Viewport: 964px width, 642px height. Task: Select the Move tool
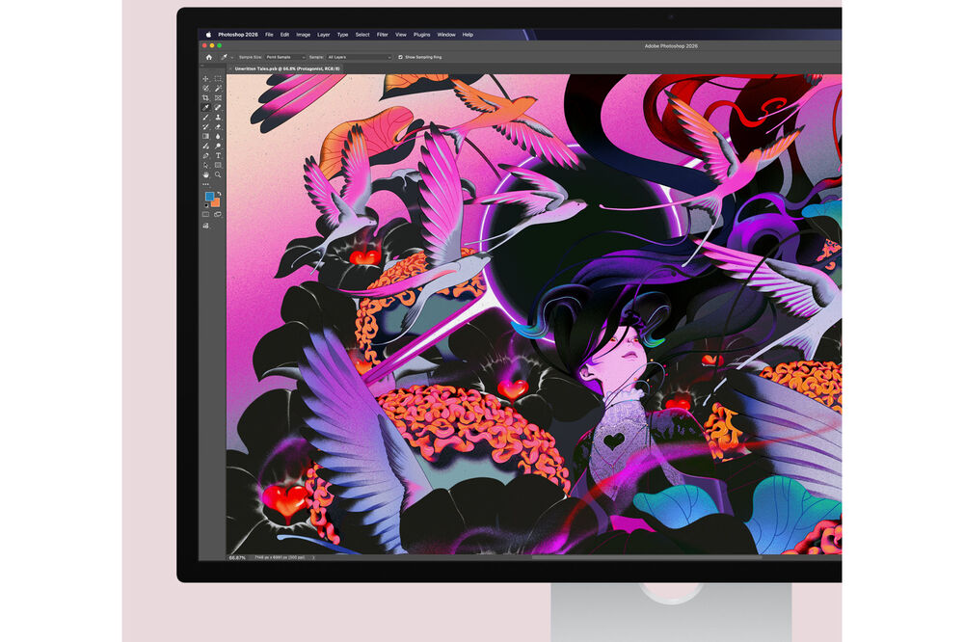point(206,79)
